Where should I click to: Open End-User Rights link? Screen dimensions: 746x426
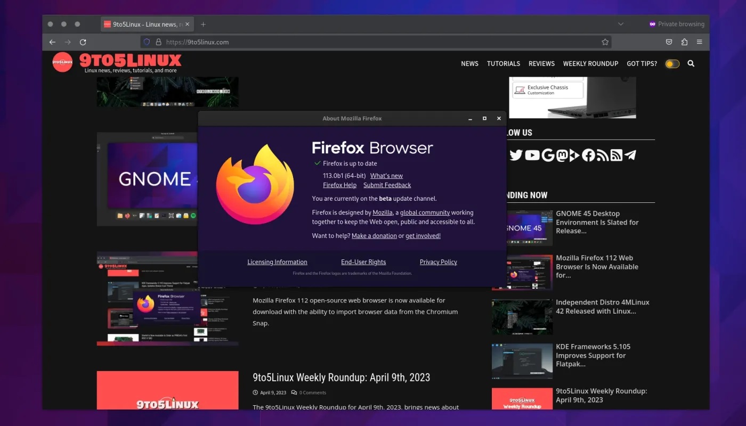coord(363,262)
